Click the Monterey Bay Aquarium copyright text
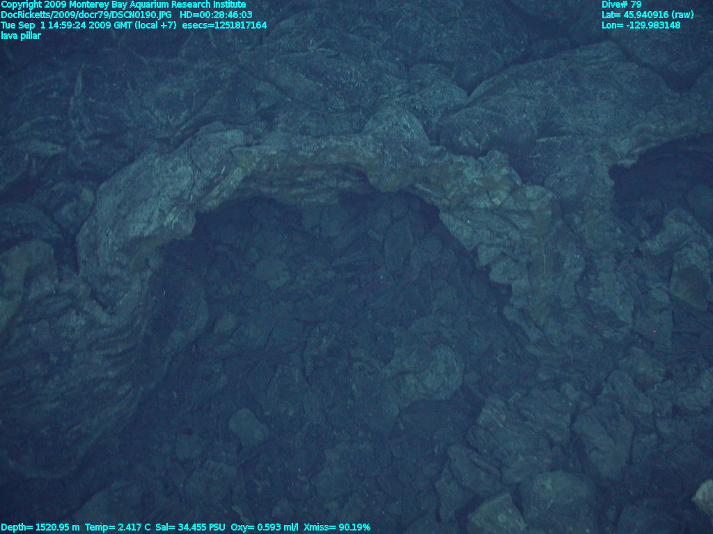Viewport: 713px width, 534px height. pos(123,5)
